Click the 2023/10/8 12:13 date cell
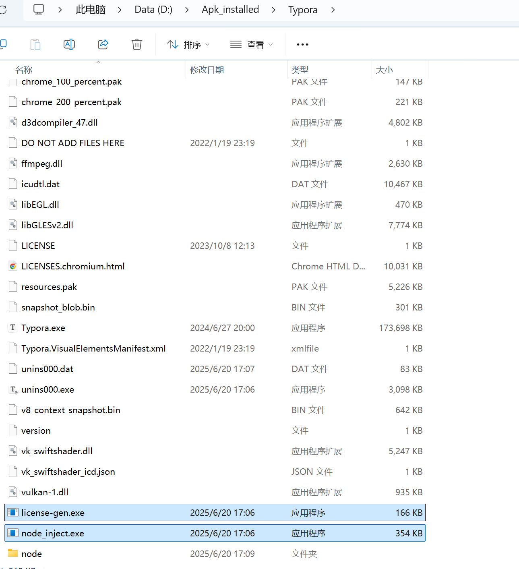 point(222,246)
